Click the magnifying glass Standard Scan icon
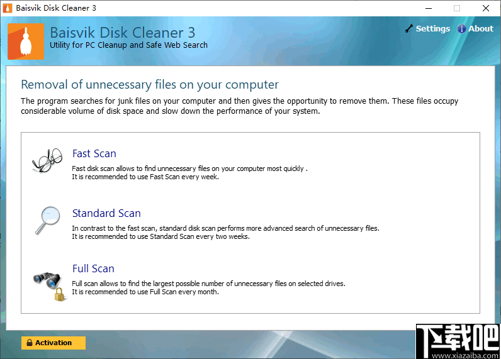 pyautogui.click(x=48, y=221)
